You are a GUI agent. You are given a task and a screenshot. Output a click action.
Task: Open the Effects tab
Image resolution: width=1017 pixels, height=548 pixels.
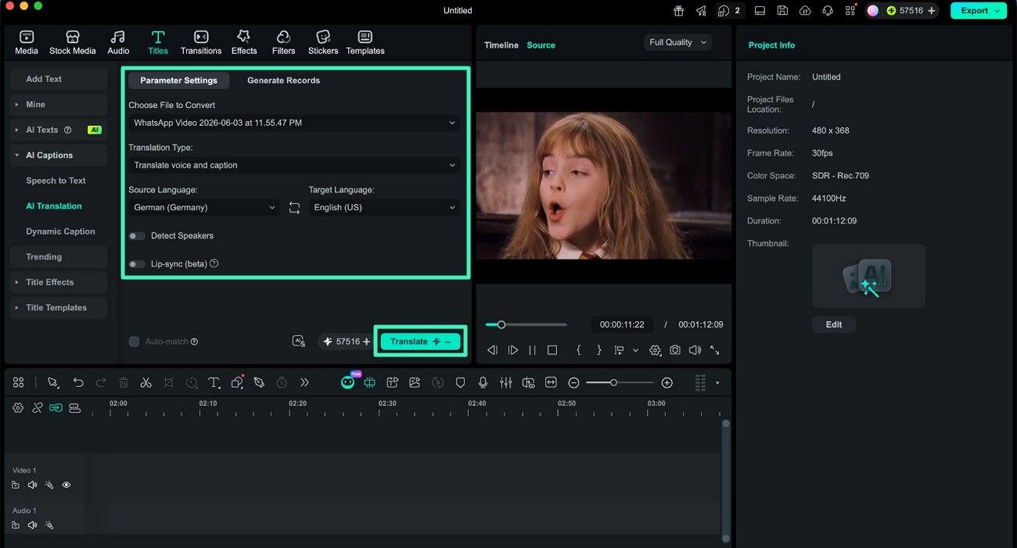click(244, 43)
